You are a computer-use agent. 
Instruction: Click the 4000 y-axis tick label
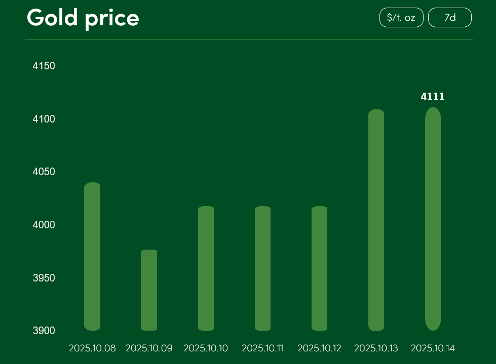(44, 225)
